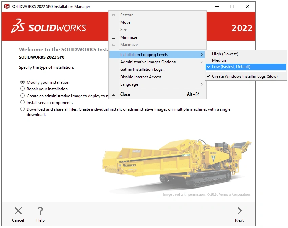
Task: Open Help with the question mark icon
Action: 40,211
